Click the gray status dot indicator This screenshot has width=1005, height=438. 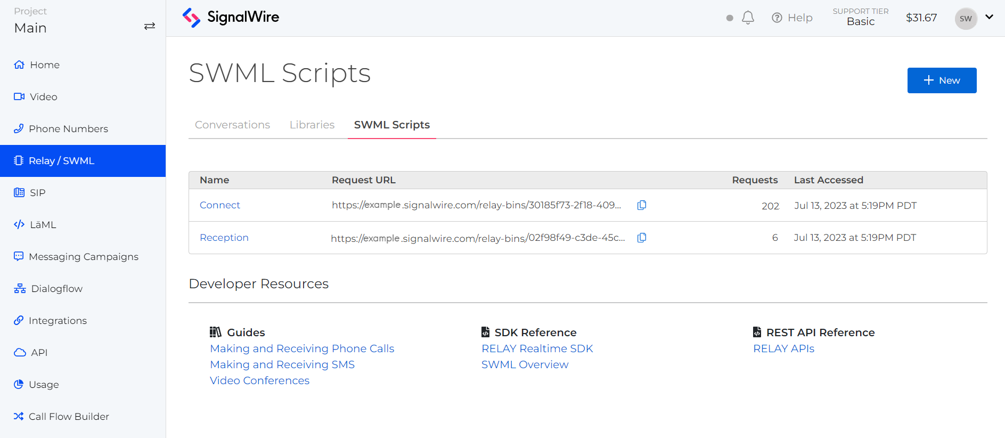pos(730,18)
